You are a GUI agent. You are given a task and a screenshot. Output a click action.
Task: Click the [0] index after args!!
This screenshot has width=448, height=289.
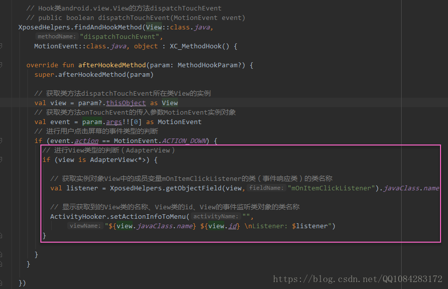click(136, 122)
